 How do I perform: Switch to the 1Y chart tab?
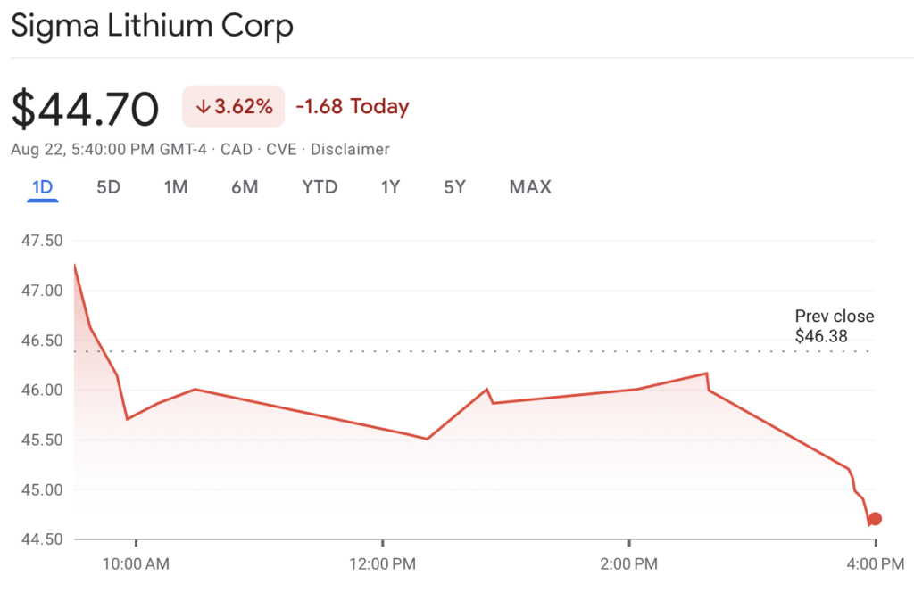(390, 187)
